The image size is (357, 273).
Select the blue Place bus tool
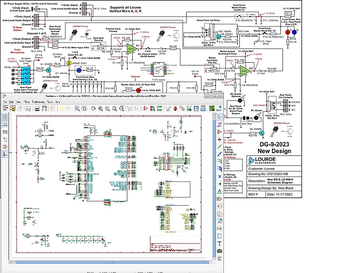pyautogui.click(x=219, y=154)
